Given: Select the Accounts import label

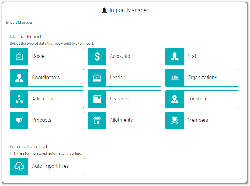Looking at the screenshot, I should tap(120, 56).
